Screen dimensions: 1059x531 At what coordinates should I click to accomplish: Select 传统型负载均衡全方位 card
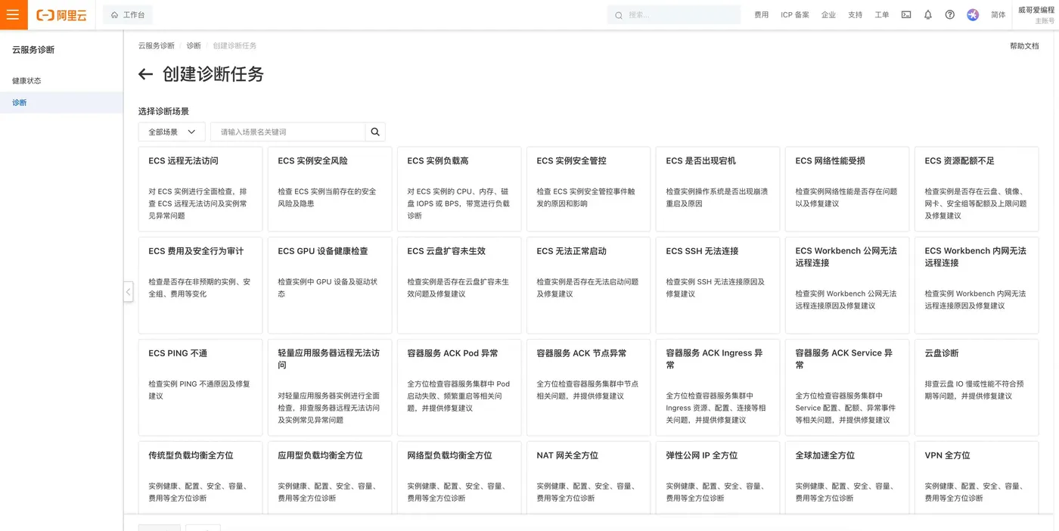tap(200, 477)
